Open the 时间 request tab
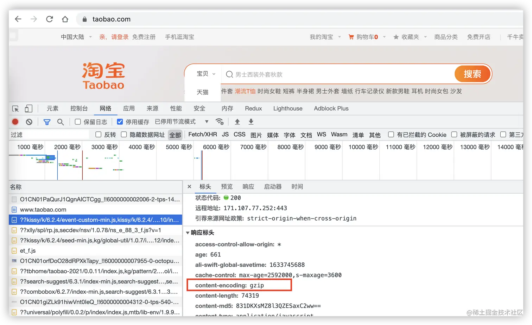 coord(297,187)
